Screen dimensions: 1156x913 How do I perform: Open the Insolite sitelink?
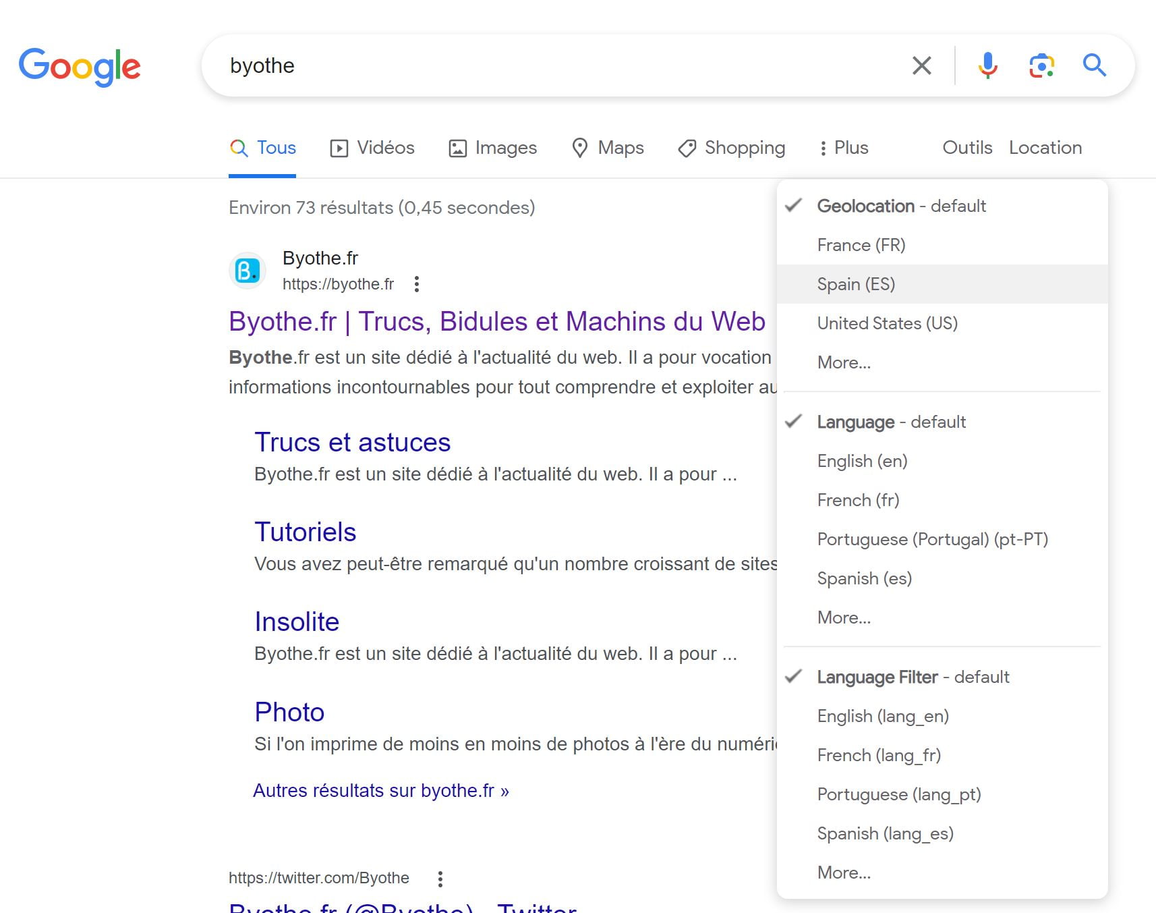point(297,622)
